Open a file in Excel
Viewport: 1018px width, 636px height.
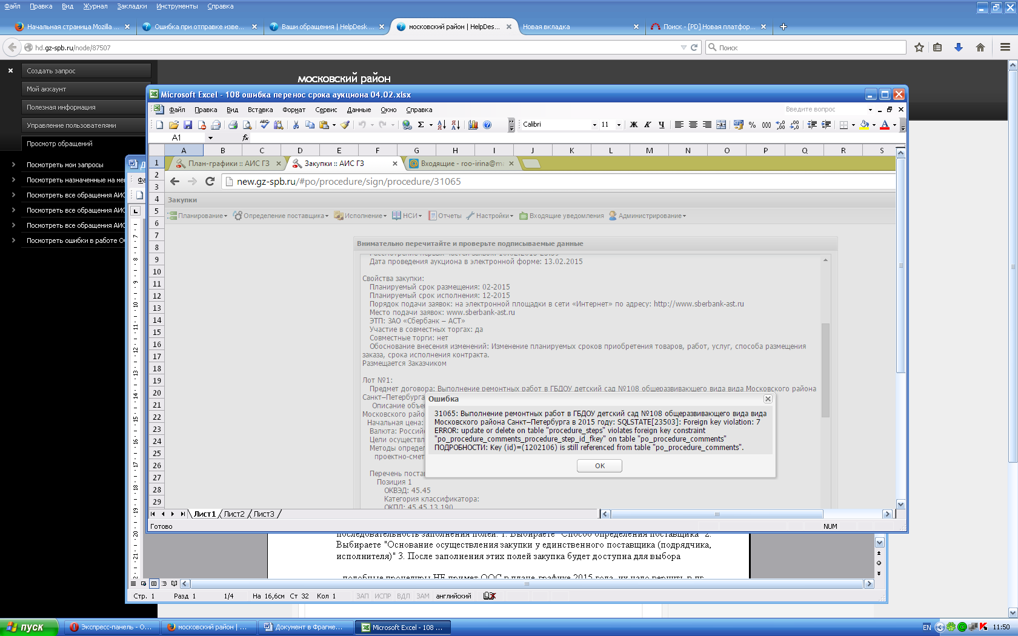(x=173, y=125)
